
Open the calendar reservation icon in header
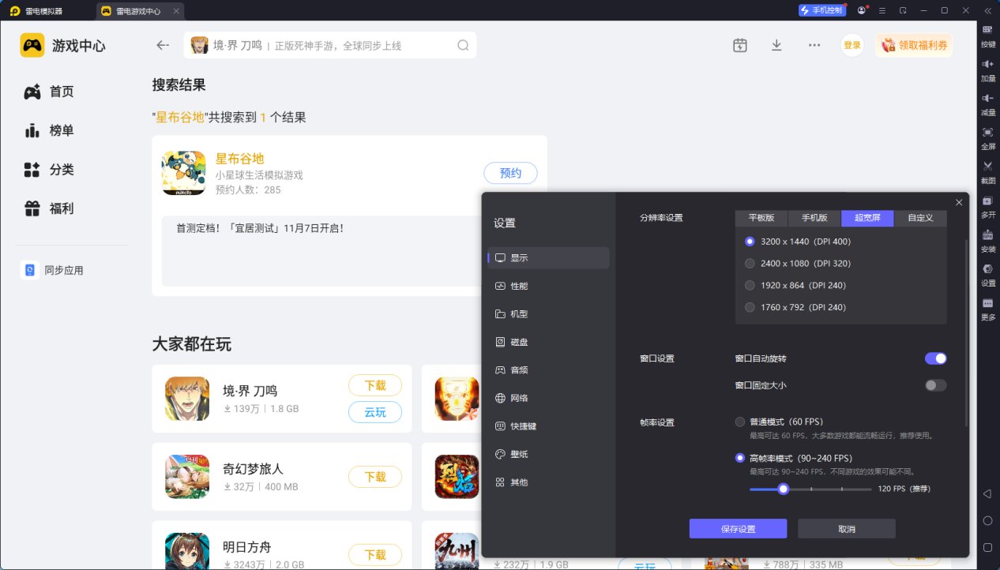(x=739, y=45)
